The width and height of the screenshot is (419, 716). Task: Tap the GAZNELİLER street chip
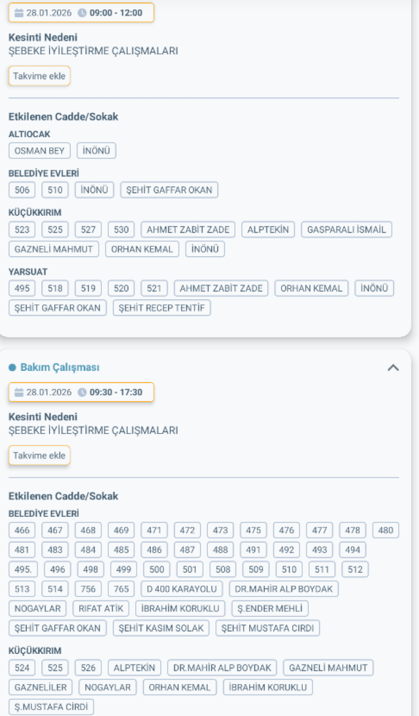pyautogui.click(x=40, y=687)
